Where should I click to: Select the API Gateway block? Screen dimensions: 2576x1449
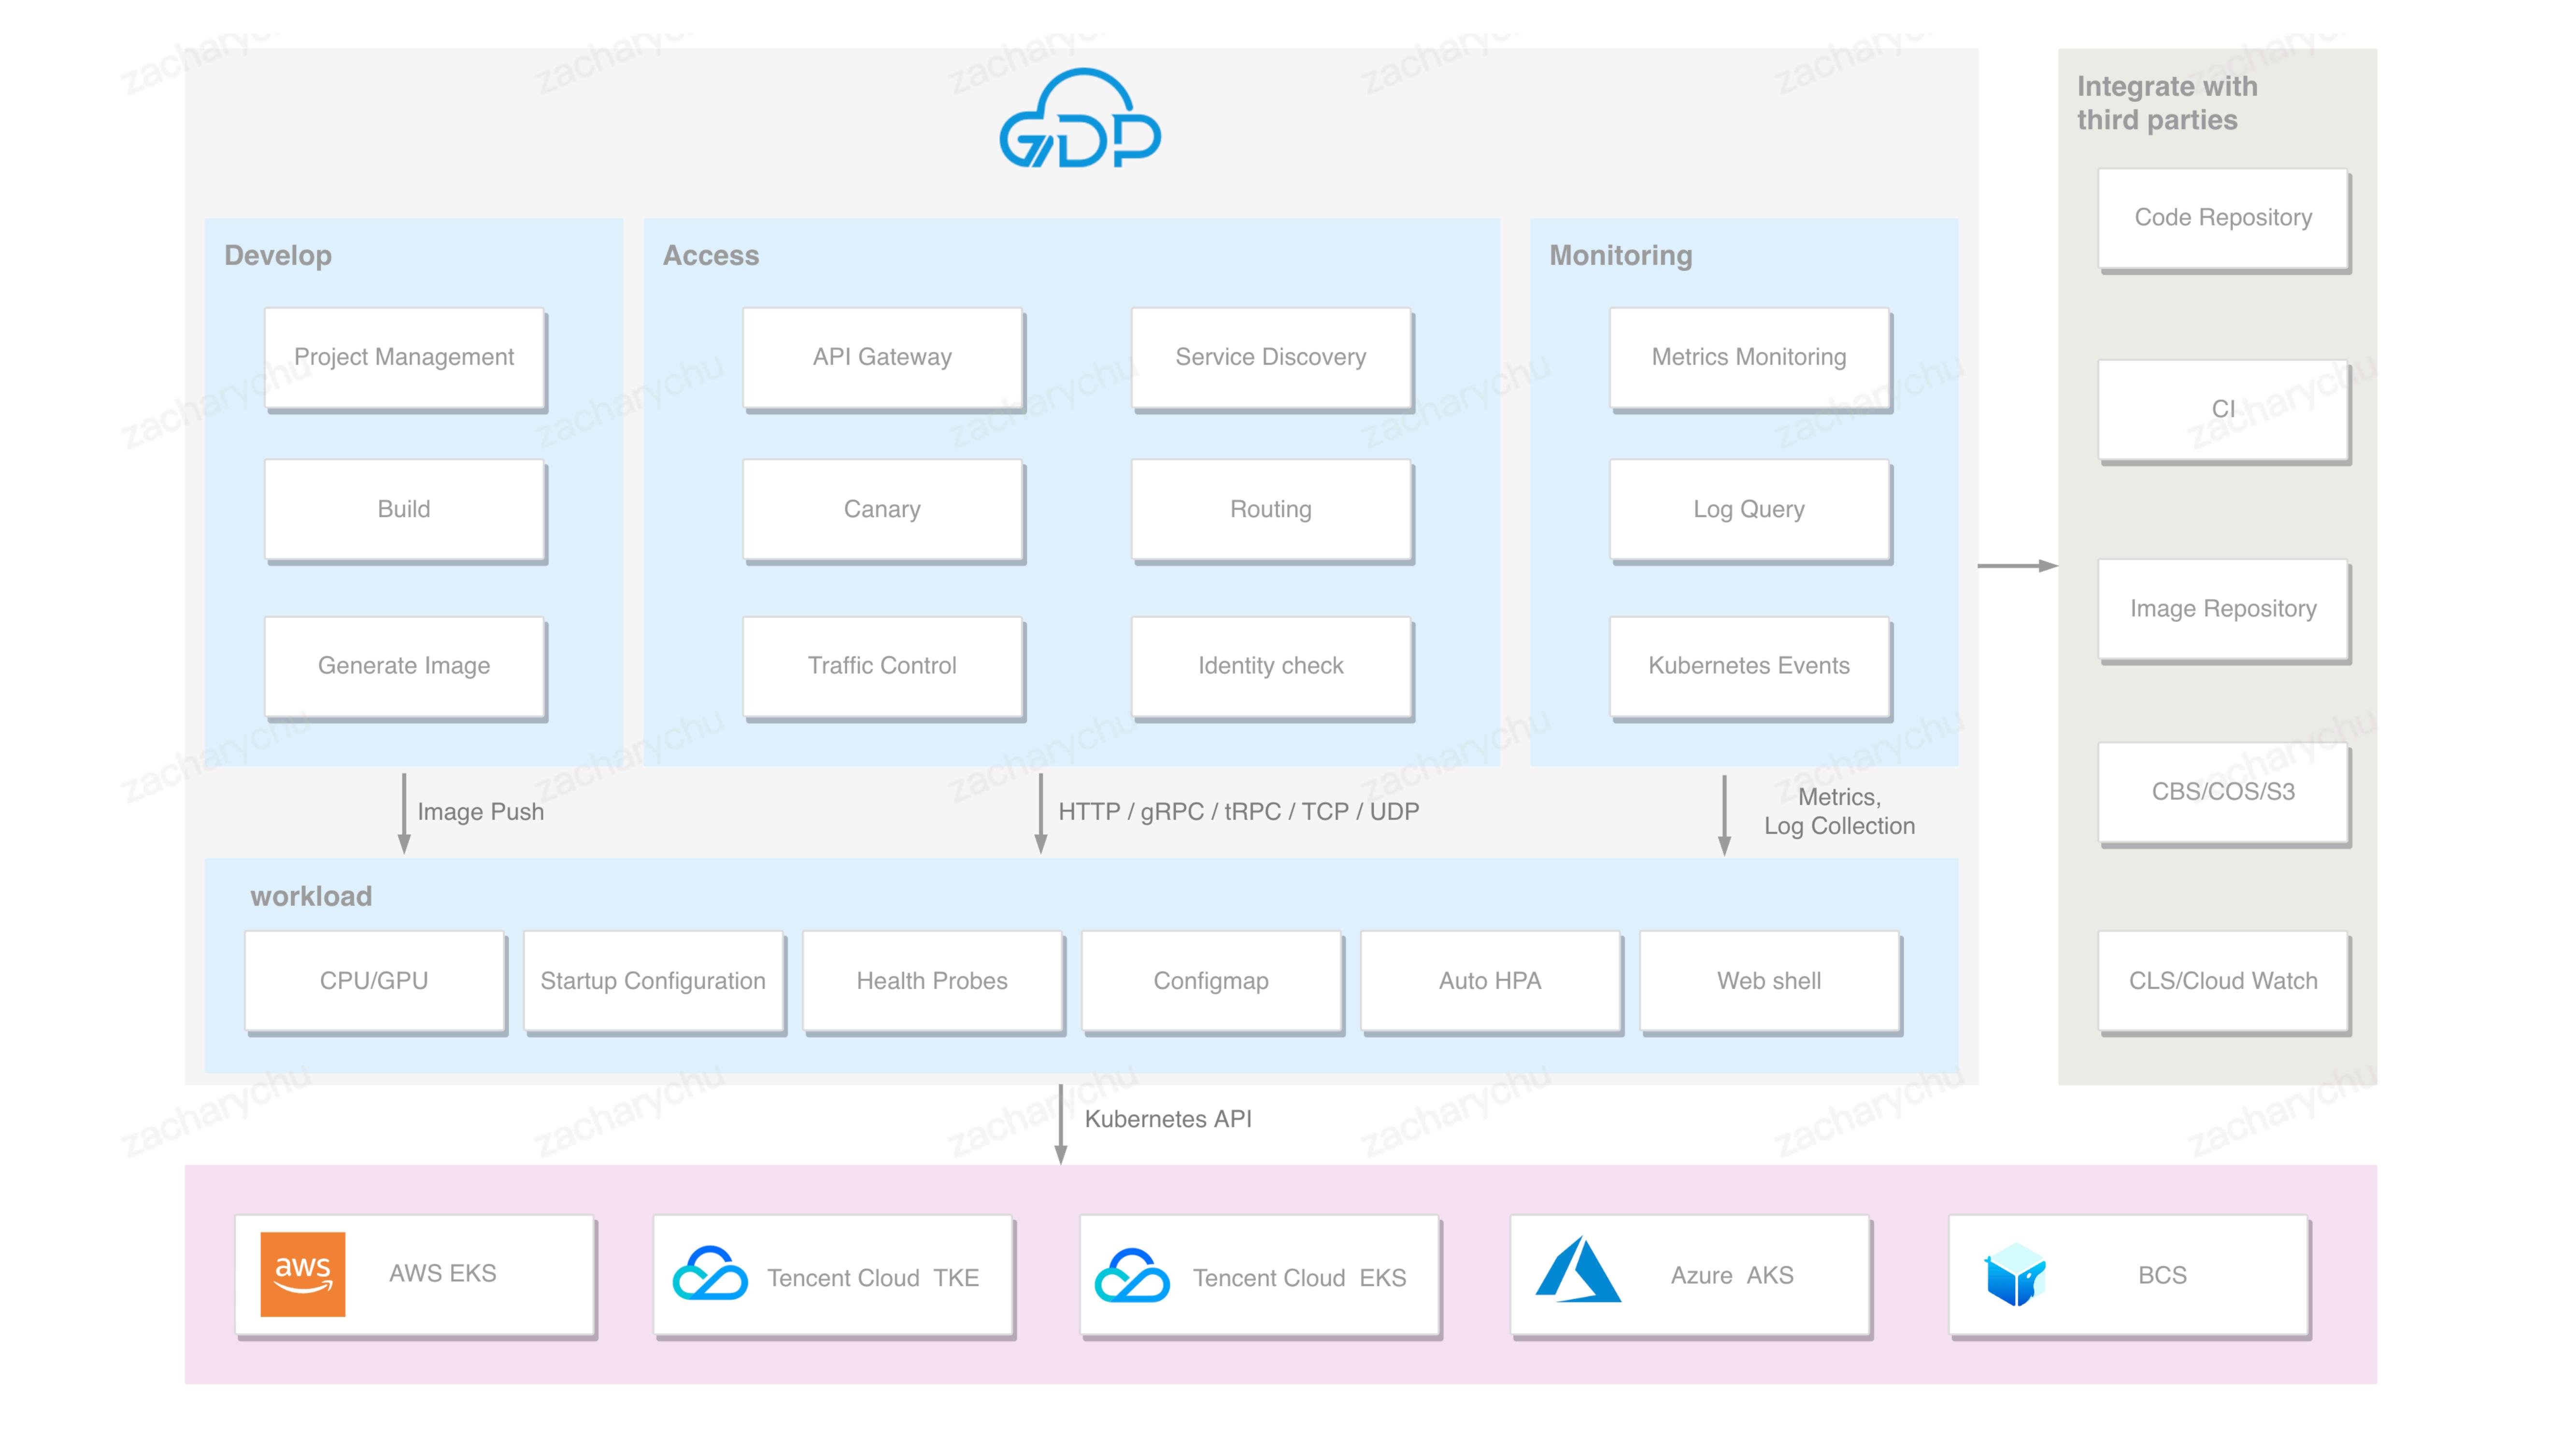click(882, 357)
